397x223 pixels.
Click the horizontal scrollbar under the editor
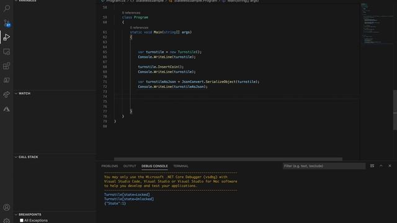point(228,159)
